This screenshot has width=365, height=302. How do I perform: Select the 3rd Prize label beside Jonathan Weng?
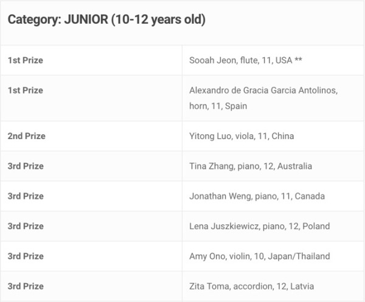[26, 196]
